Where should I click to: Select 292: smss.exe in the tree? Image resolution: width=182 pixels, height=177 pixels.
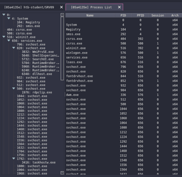point(28,26)
